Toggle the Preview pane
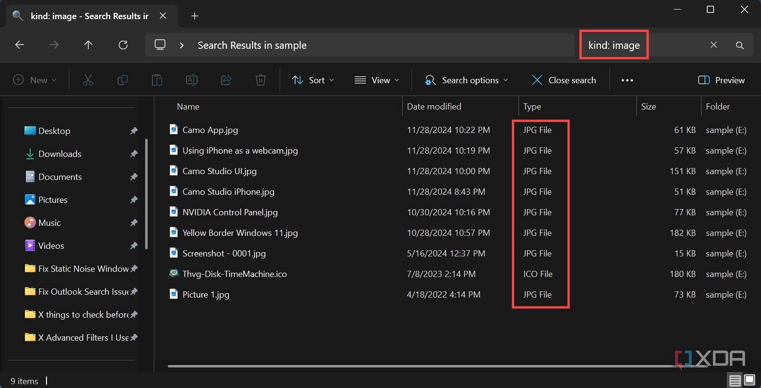Viewport: 761px width, 388px height. point(721,80)
